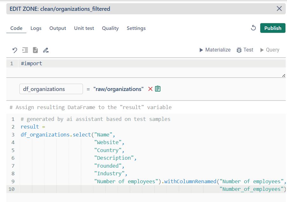Click the import editor resize handle

click(284, 75)
